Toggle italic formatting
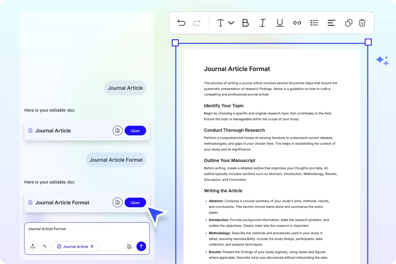 262,23
